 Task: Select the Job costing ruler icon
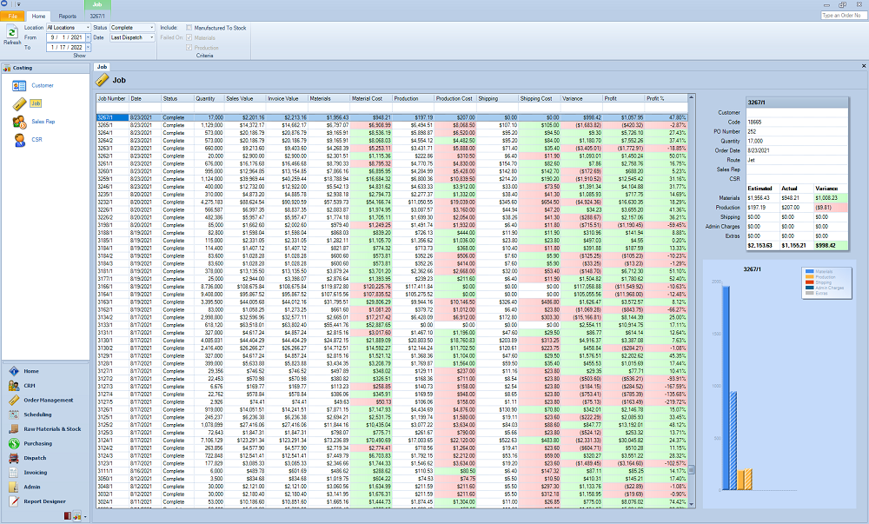click(19, 103)
